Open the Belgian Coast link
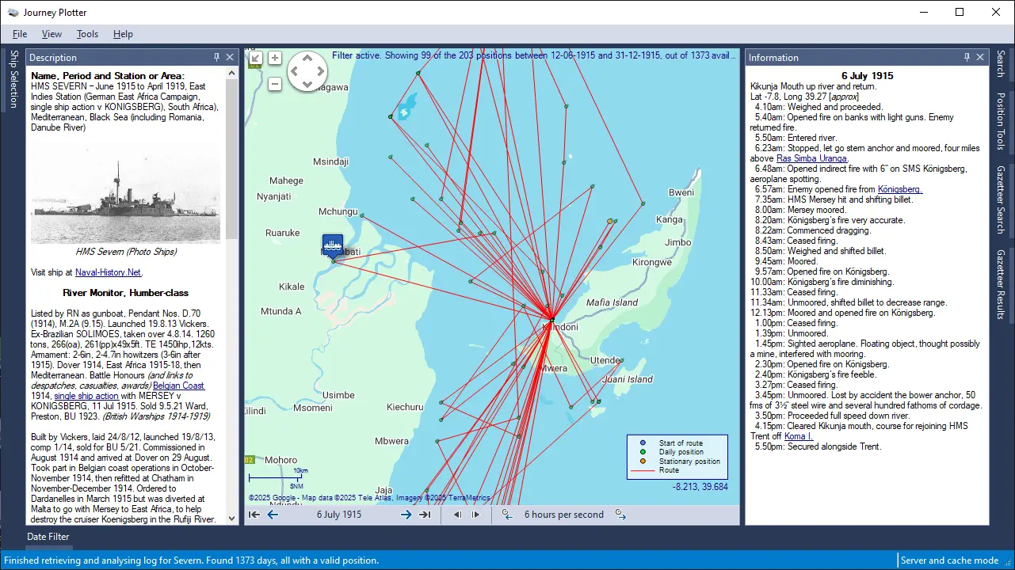Image resolution: width=1015 pixels, height=570 pixels. 178,386
